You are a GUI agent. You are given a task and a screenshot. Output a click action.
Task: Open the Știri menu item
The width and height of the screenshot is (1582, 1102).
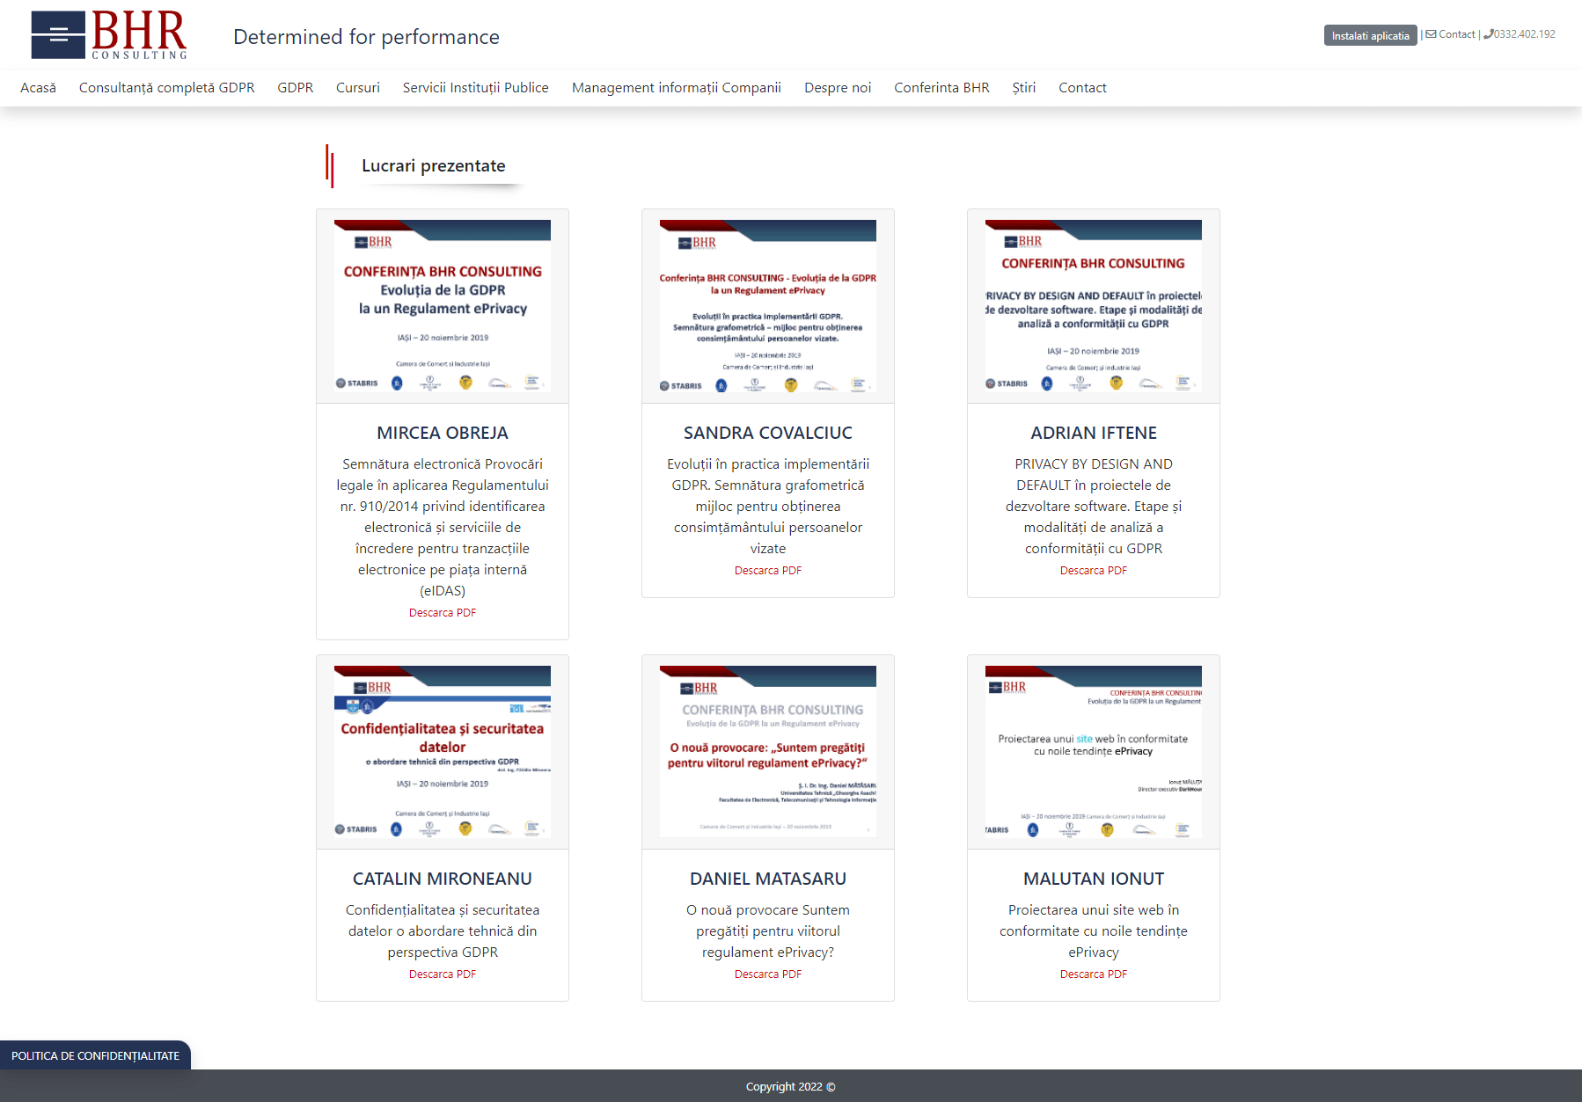pyautogui.click(x=1024, y=88)
